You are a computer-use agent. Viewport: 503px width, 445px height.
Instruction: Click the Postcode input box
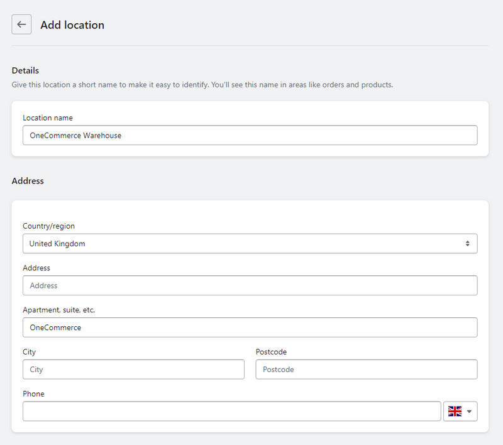click(x=367, y=370)
